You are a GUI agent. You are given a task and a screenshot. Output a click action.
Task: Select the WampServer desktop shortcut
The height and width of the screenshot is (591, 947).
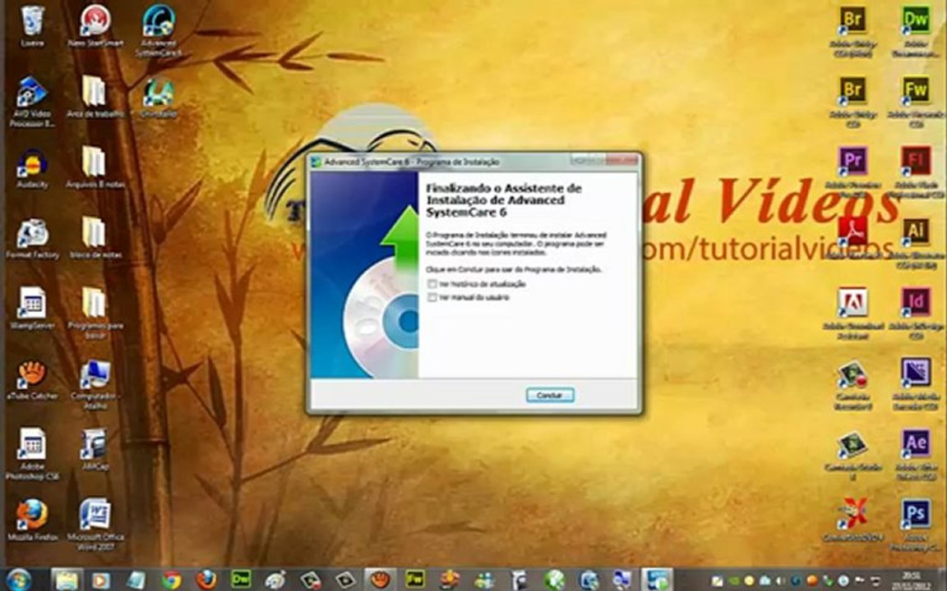point(32,308)
